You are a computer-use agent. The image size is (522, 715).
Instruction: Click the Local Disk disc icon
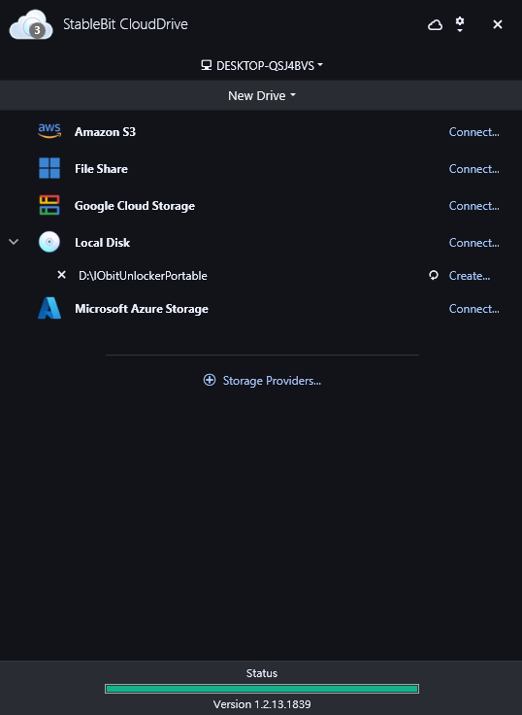pos(49,242)
